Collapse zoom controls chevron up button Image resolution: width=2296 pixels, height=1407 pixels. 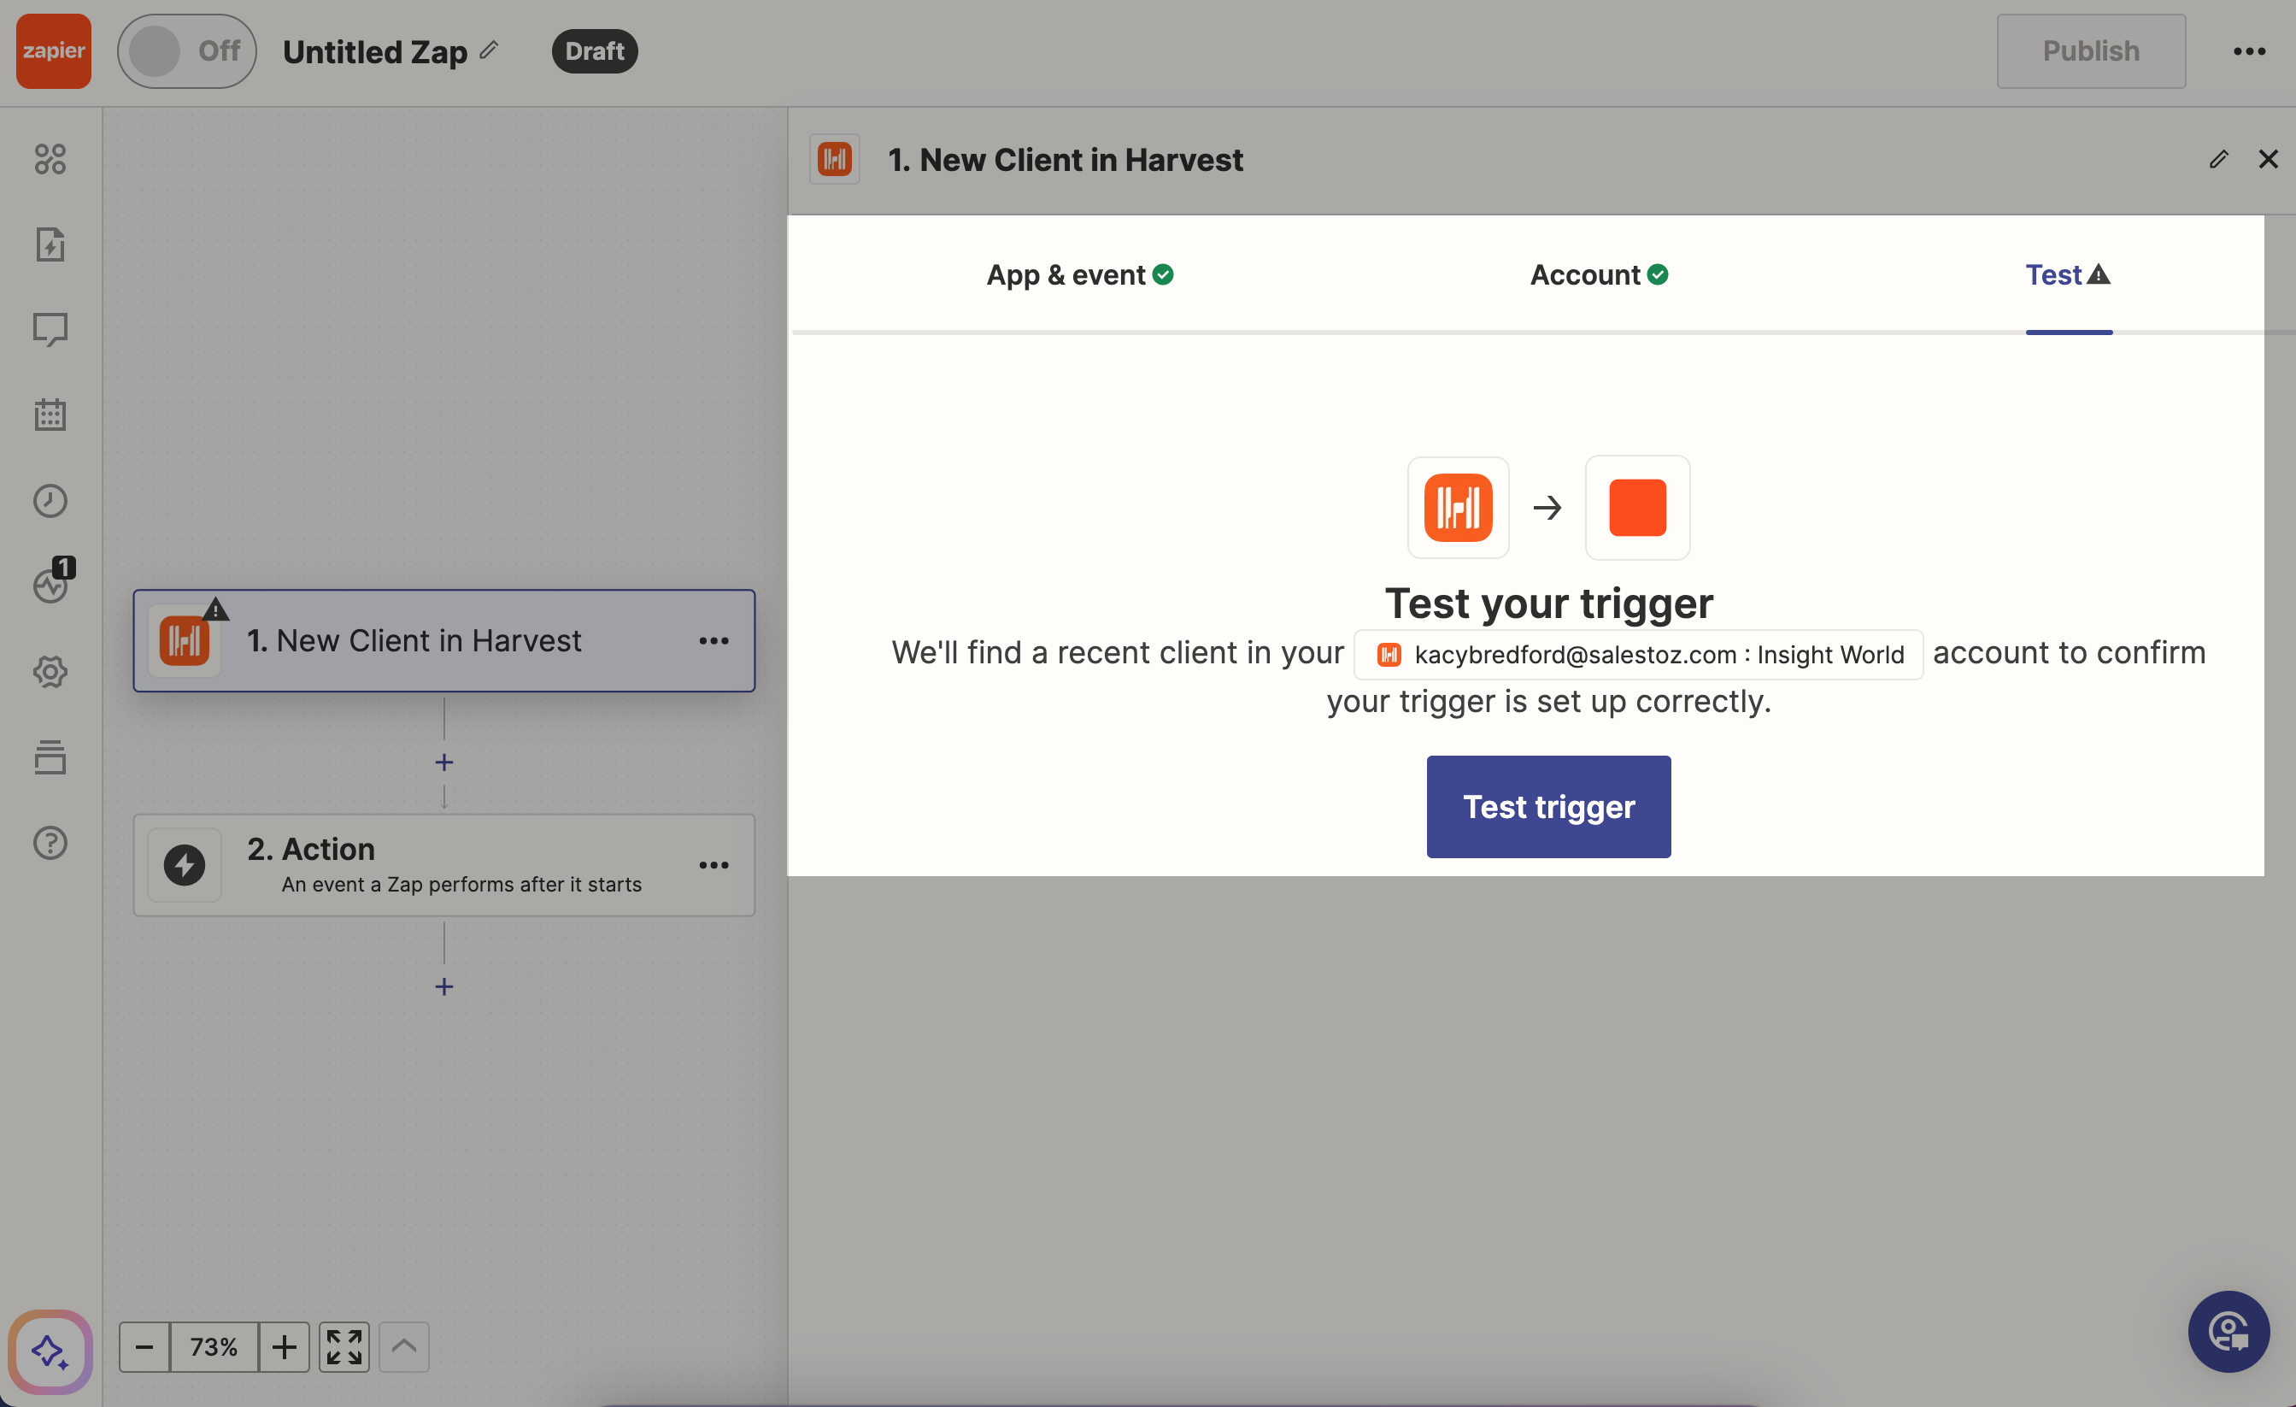(403, 1347)
